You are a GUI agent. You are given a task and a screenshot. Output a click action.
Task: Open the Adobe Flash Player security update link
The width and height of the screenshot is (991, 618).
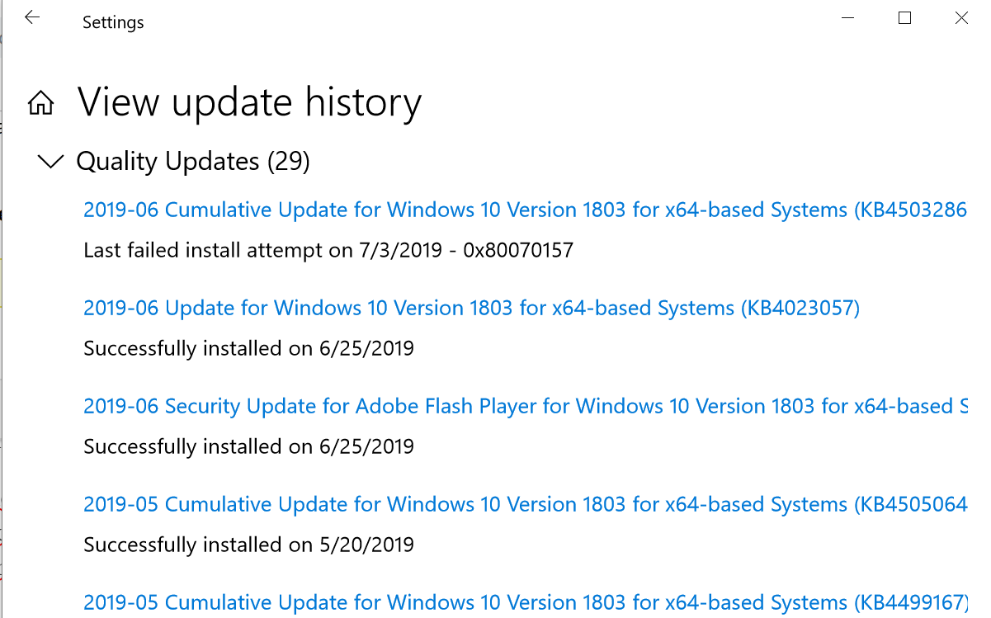pyautogui.click(x=525, y=406)
